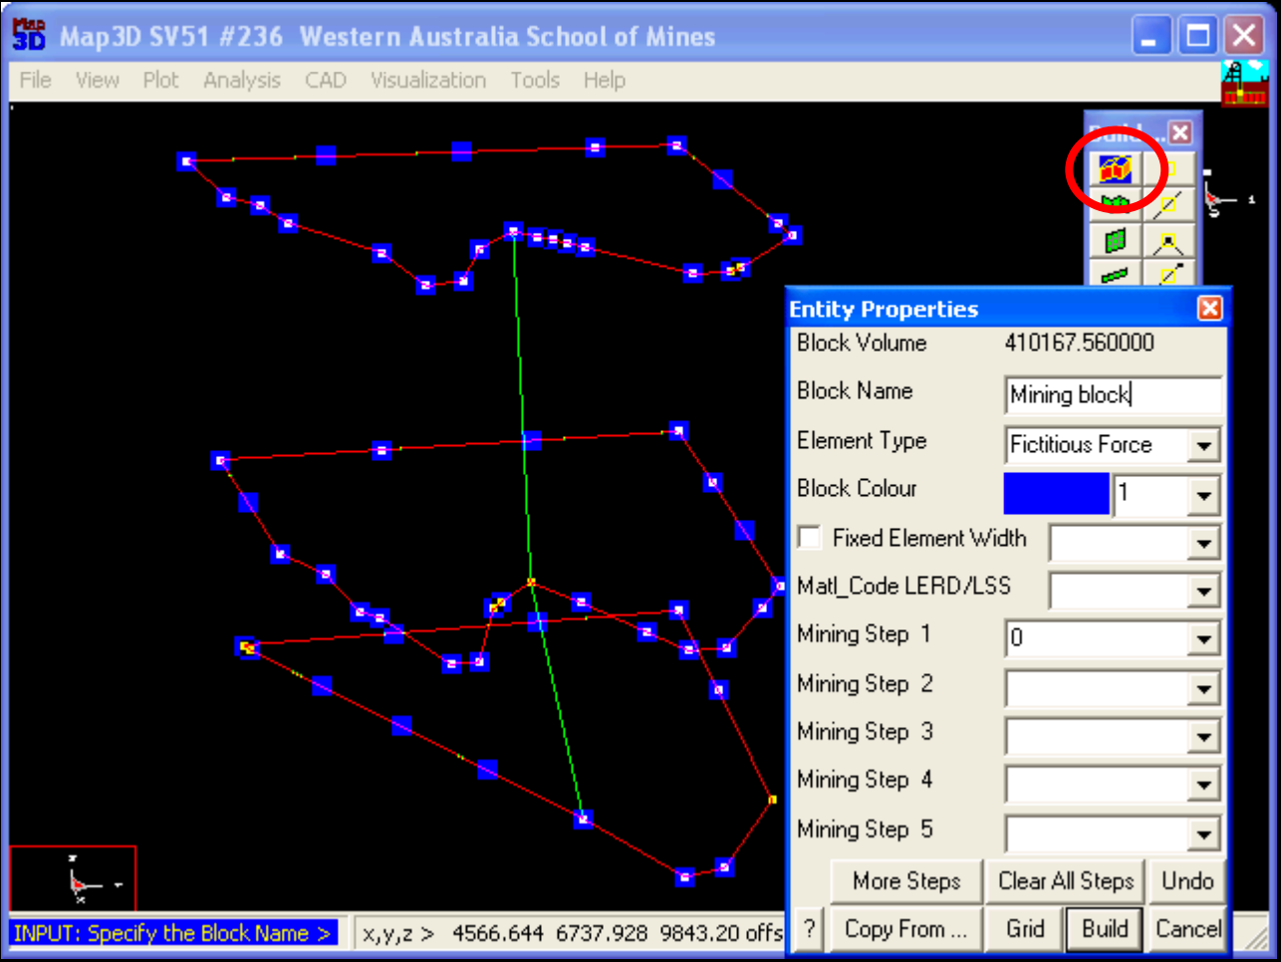
Task: Click Undo in Entity Properties
Action: (x=1187, y=881)
